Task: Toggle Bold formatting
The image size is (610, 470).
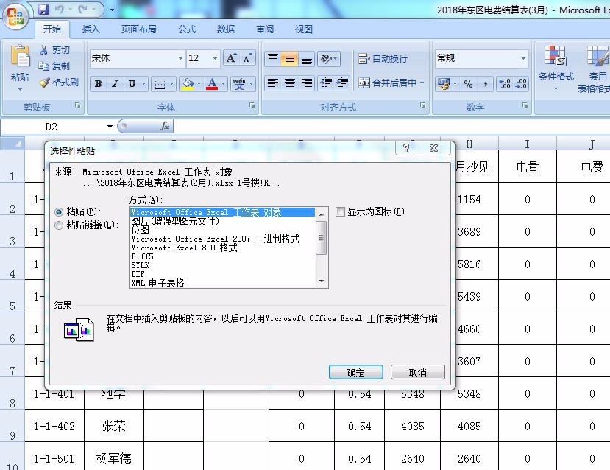Action: (98, 84)
